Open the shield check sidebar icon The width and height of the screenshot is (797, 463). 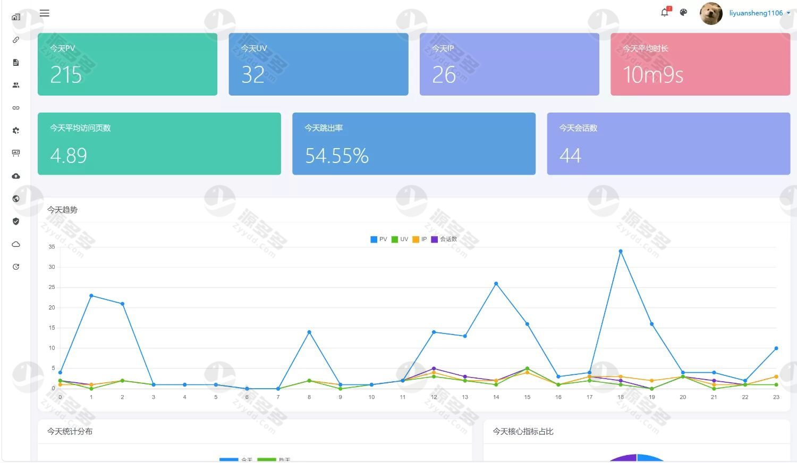click(x=16, y=221)
